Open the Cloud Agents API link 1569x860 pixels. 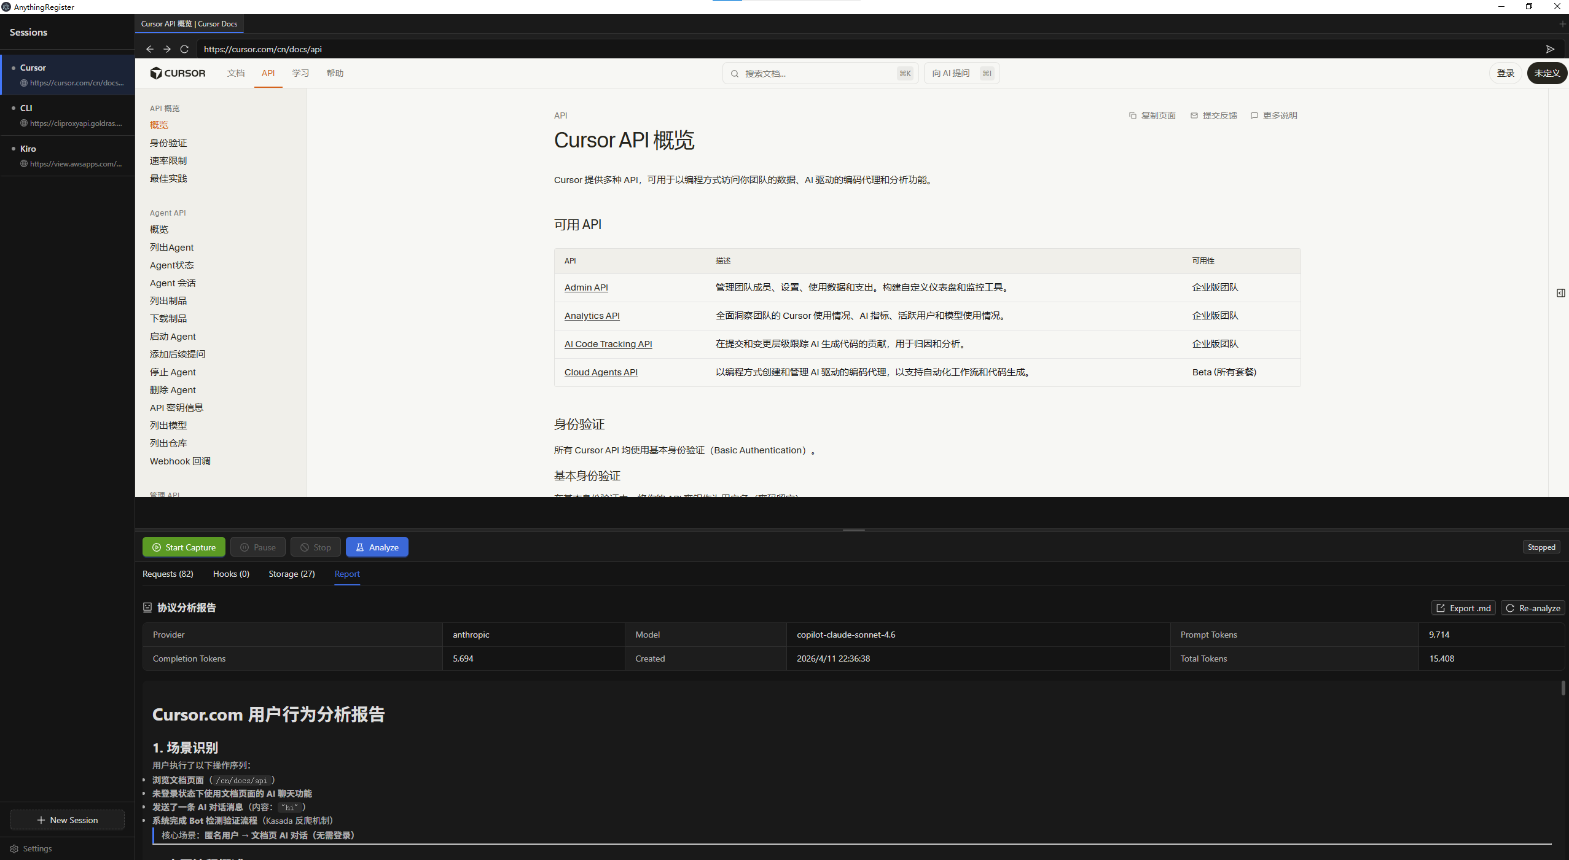(x=601, y=372)
